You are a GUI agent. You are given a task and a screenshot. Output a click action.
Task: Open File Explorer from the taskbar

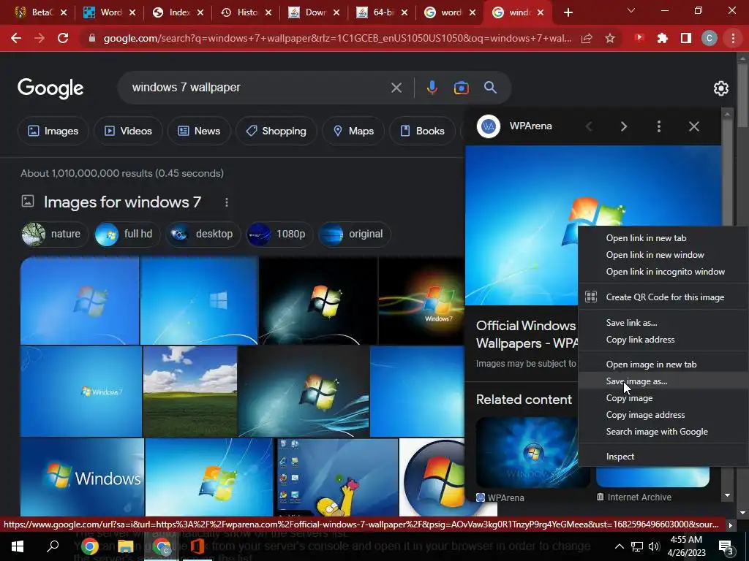125,546
